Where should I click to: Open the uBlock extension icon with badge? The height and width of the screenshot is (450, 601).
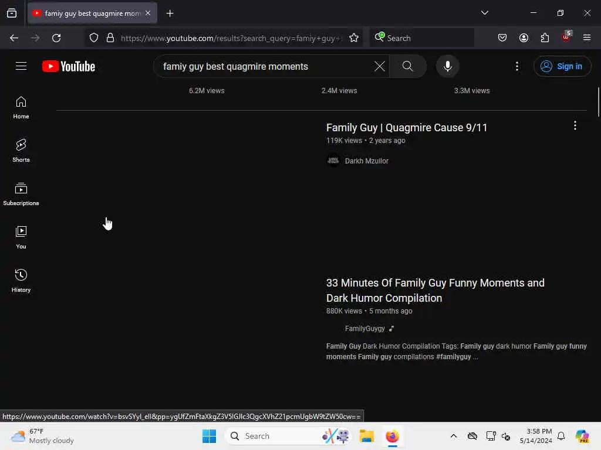click(566, 37)
